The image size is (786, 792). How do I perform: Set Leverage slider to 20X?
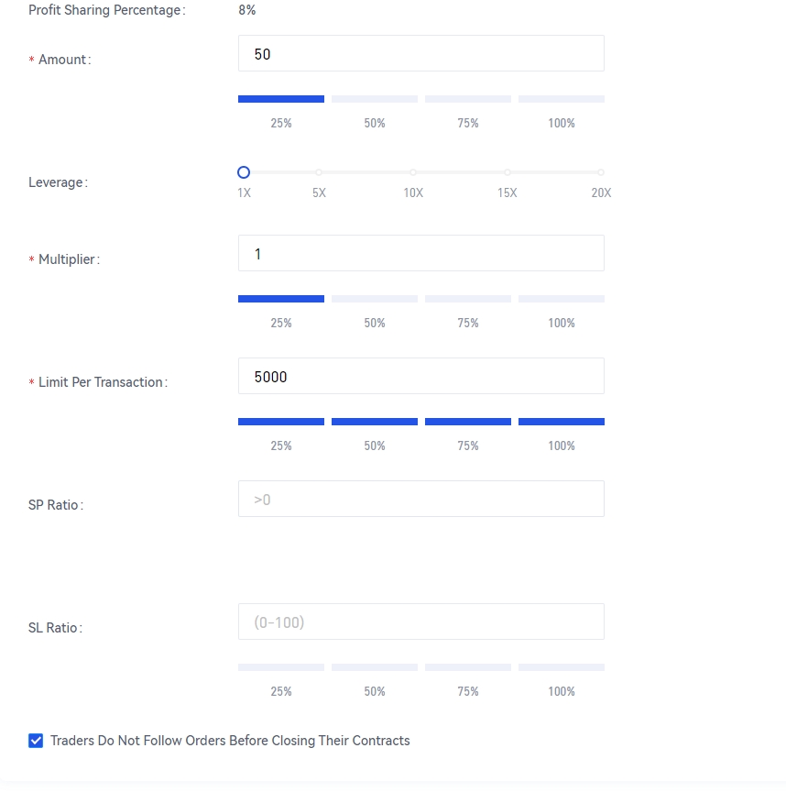(x=601, y=172)
